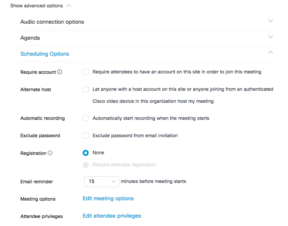
Task: Open the Edit meeting options link
Action: [x=108, y=199]
